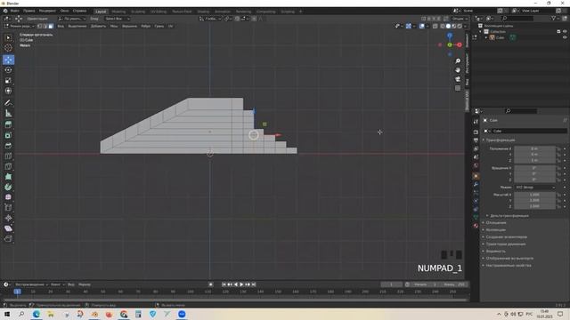570x320 pixels.
Task: Select the Extrude Region tool
Action: [8, 124]
